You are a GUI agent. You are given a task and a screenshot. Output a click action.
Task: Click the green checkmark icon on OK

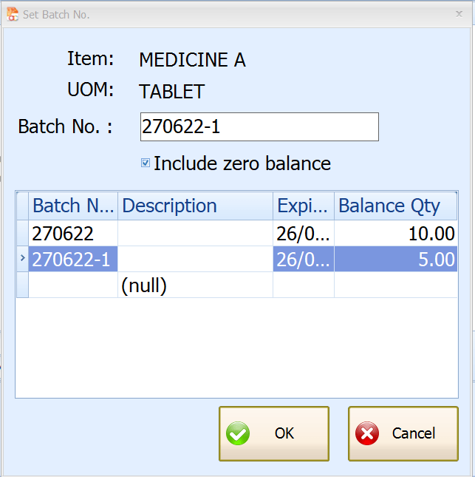tap(238, 433)
